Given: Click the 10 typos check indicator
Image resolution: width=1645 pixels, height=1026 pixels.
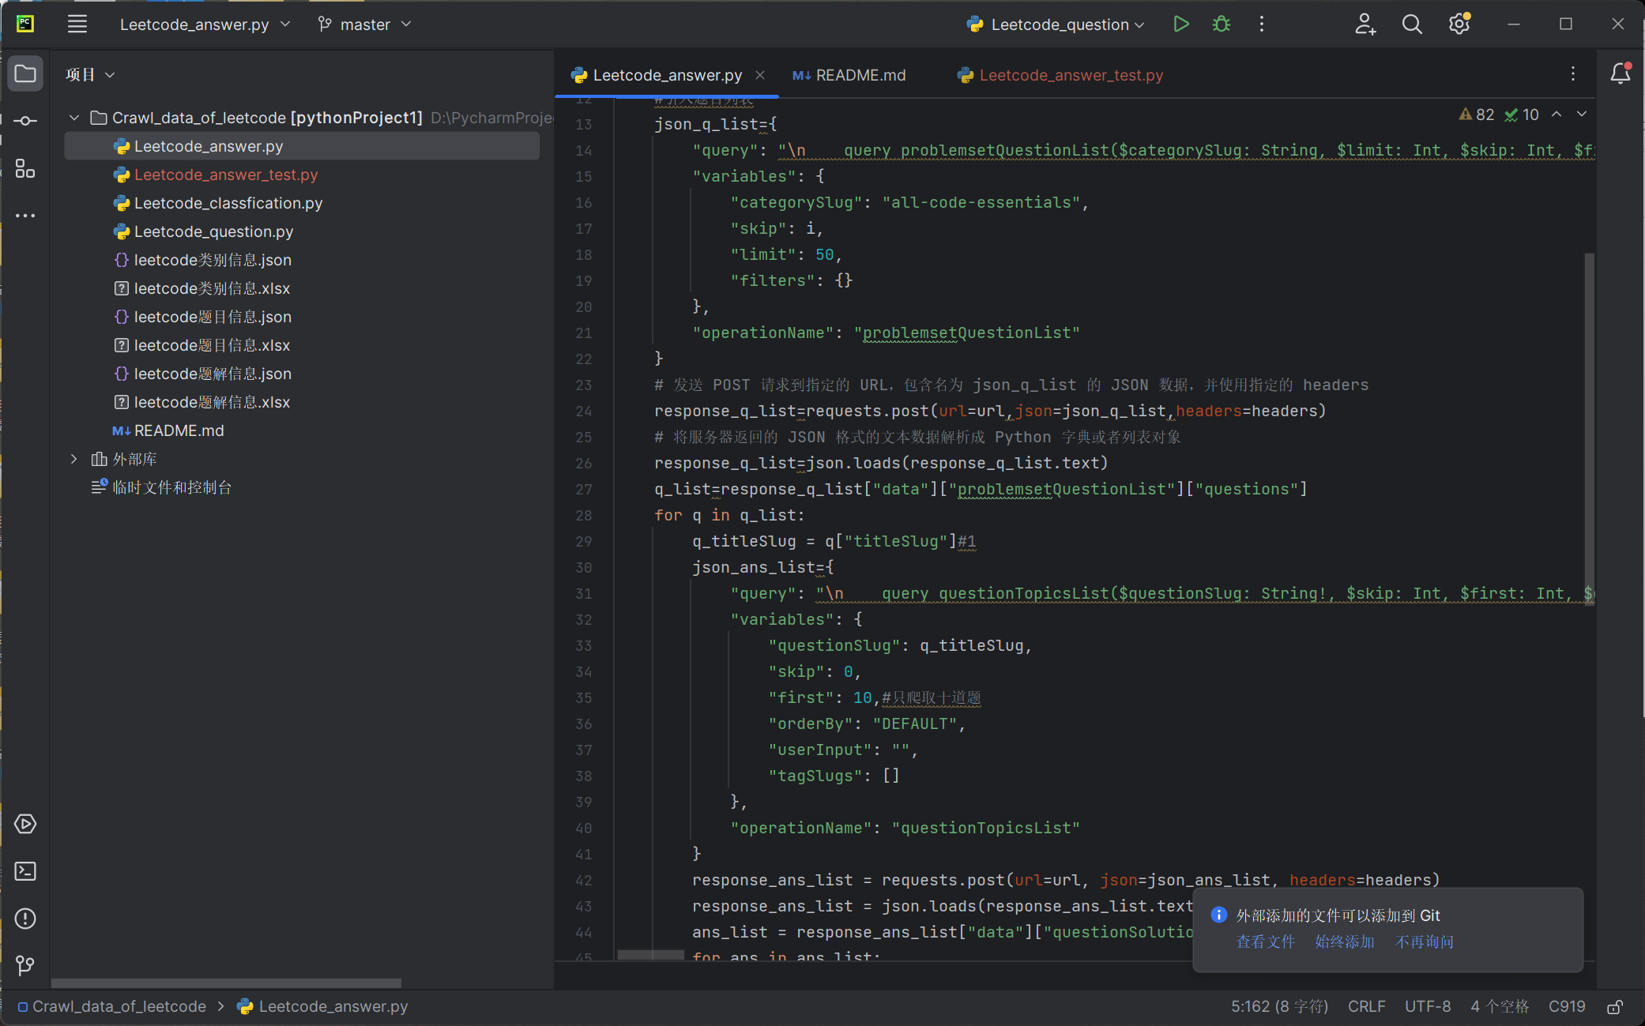Looking at the screenshot, I should coord(1522,115).
